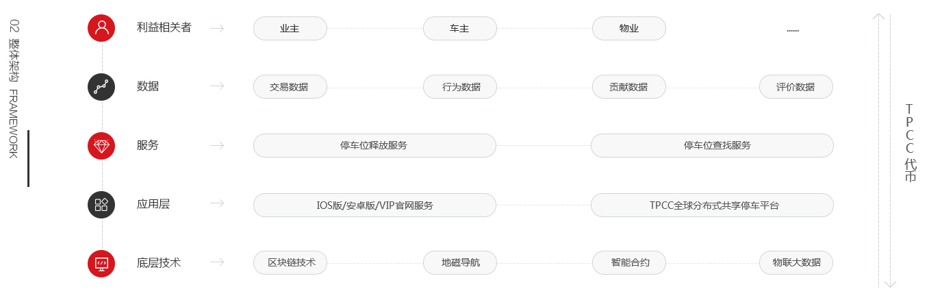Screen dimensions: 929x300
Task: Click the arrow next to 底层技术
Action: coord(217,262)
